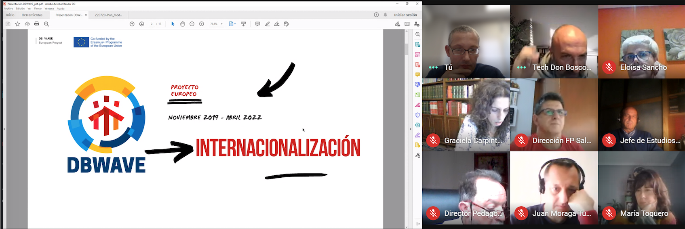
Task: Open More Tools wrench icon in sidebar
Action: [418, 155]
